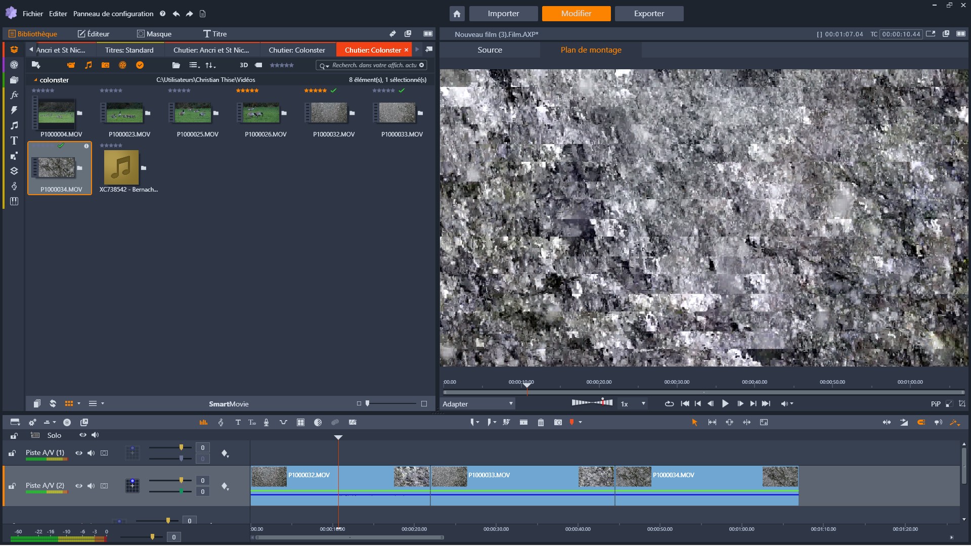971x546 pixels.
Task: Click the loop playback icon
Action: pos(669,404)
